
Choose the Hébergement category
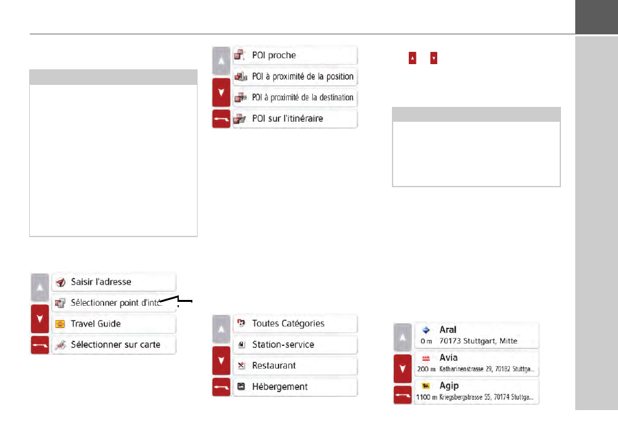295,387
